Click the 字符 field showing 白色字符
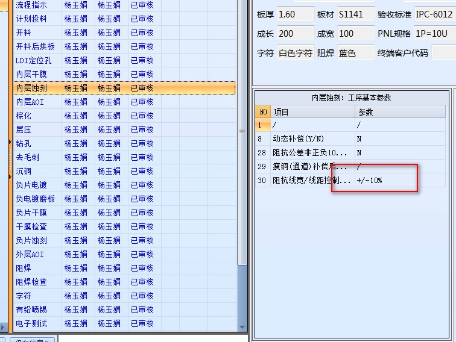This screenshot has width=456, height=342. coord(296,53)
